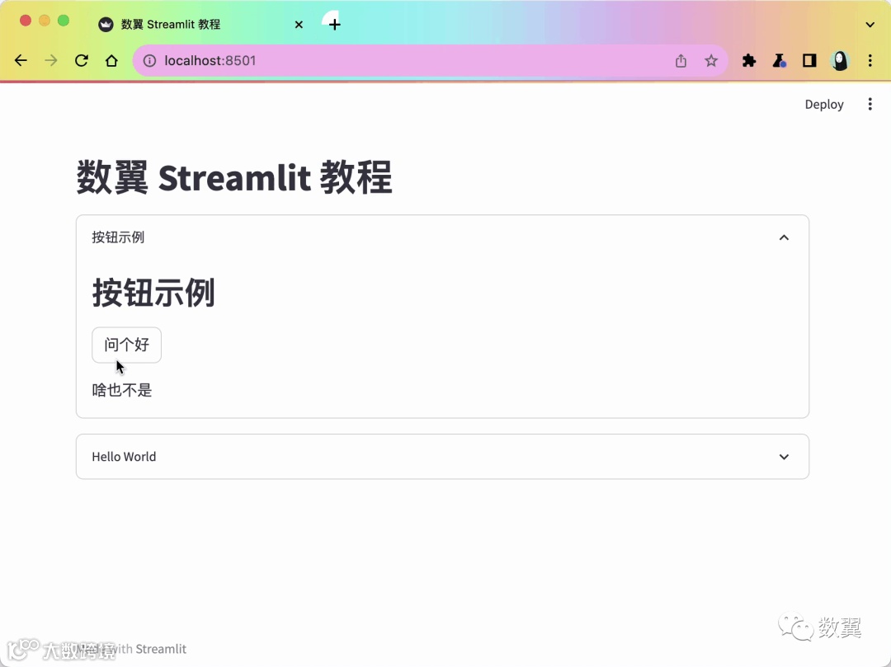Screen dimensions: 891x667
Task: Open the tab search dropdown arrow
Action: tap(870, 25)
